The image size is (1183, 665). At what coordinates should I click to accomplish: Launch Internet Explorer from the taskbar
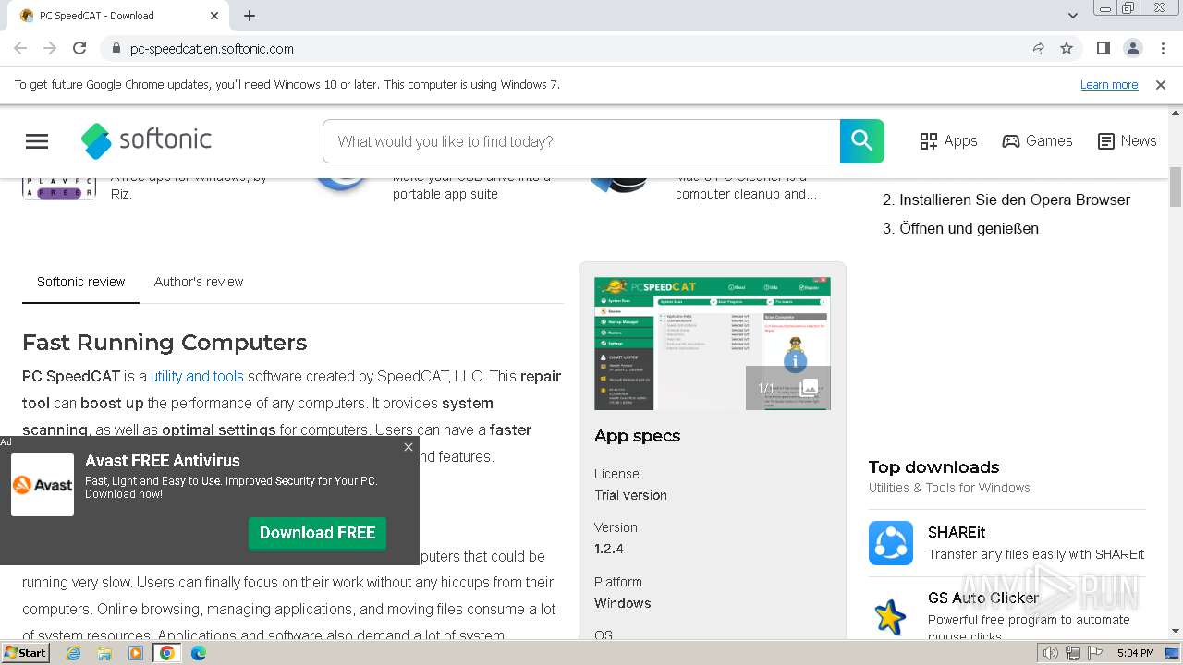point(73,653)
